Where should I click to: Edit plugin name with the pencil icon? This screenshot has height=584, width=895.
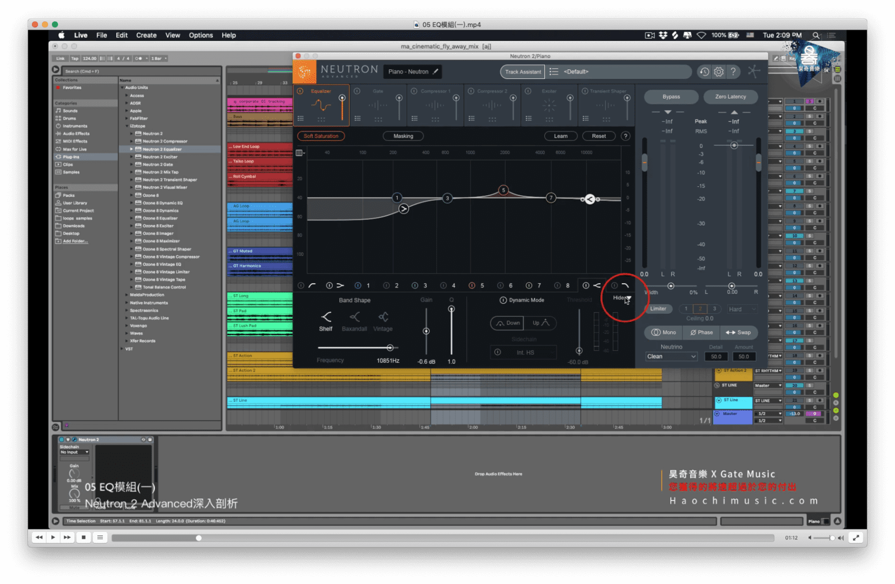[x=435, y=72]
